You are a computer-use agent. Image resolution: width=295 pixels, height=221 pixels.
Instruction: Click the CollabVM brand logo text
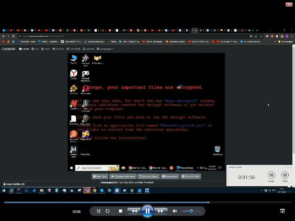pyautogui.click(x=8, y=49)
